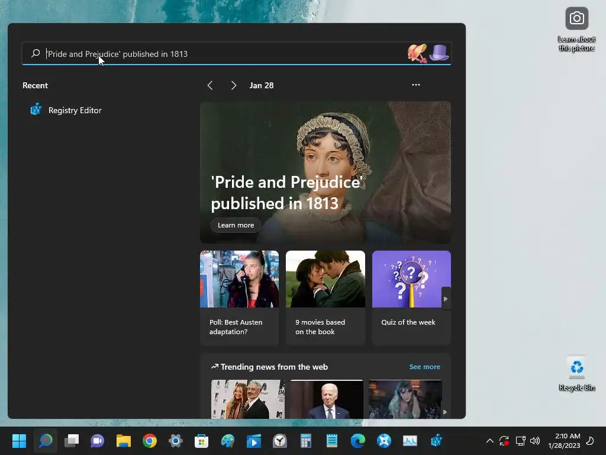Click the volume speaker tray icon
This screenshot has width=606, height=455.
[535, 441]
